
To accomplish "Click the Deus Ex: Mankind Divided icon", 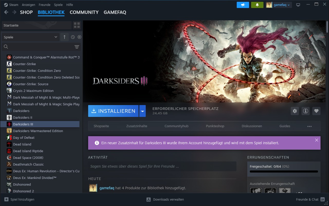I will coord(9,178).
